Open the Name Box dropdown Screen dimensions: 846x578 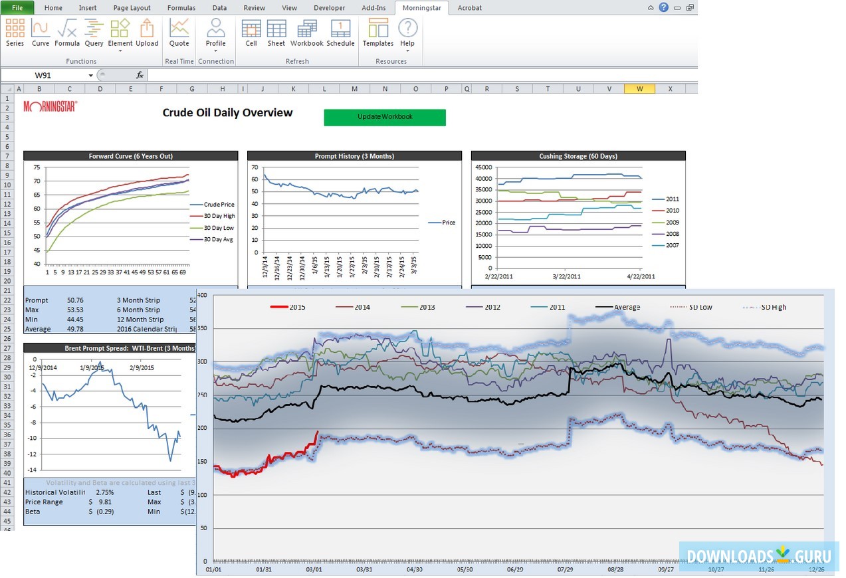point(90,75)
